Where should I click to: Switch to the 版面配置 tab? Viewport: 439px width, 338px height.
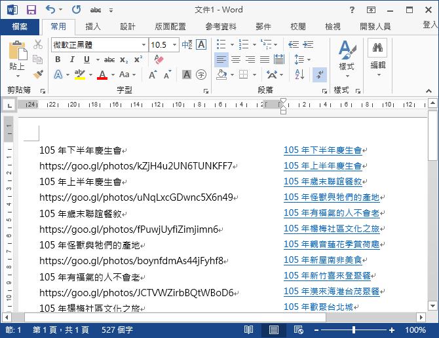[x=170, y=27]
